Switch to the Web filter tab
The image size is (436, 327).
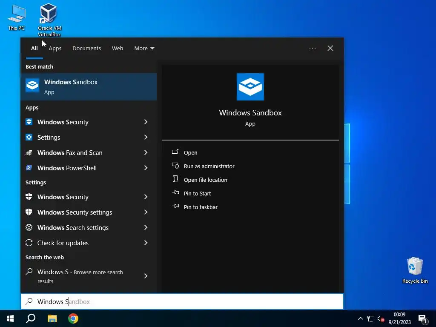point(118,49)
